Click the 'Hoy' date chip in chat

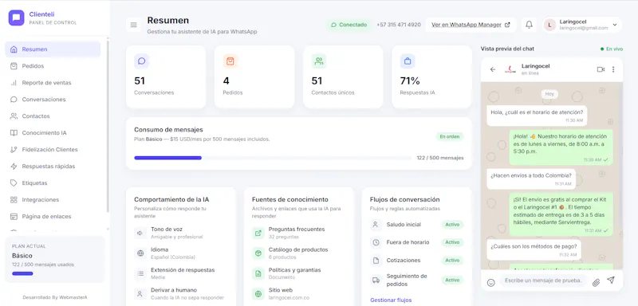[549, 94]
